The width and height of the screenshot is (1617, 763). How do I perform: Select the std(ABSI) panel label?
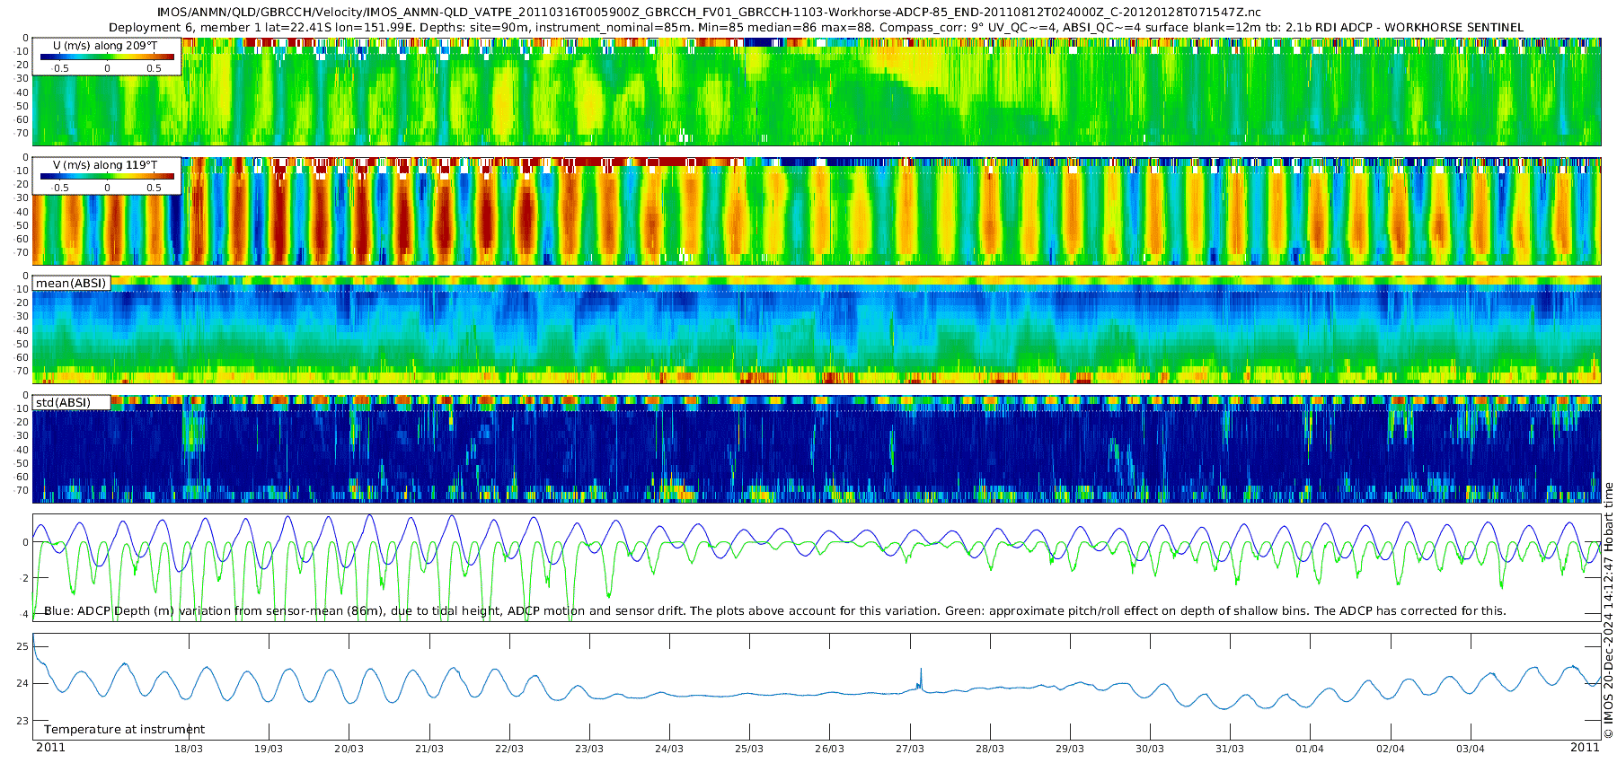tap(63, 402)
